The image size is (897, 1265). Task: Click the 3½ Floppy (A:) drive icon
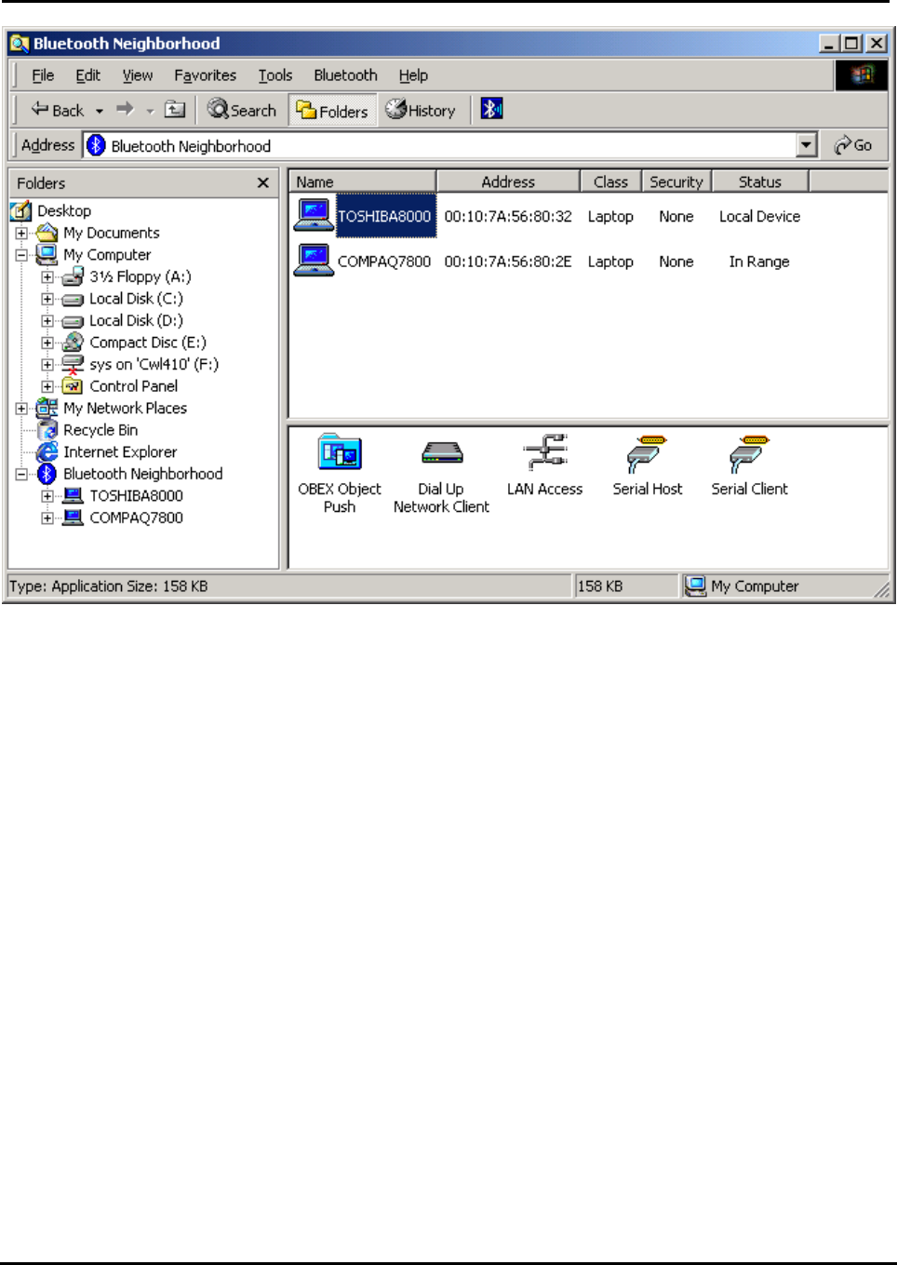(x=73, y=276)
